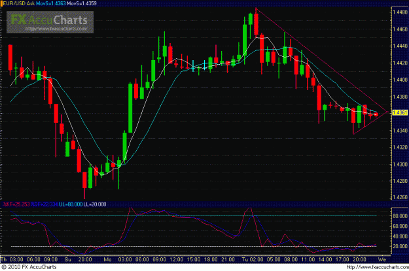Select the LL=20.000 lower limit label

[x=95, y=204]
